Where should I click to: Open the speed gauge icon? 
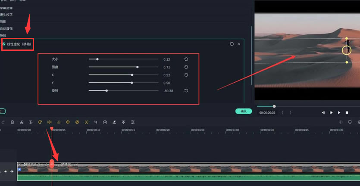point(105,122)
